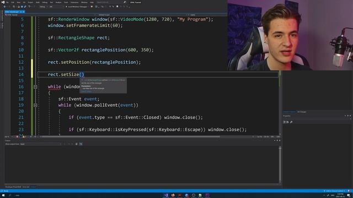Collapse the pollEvent while loop on line 19
Viewport: 353px width, 198px height.
coord(35,105)
